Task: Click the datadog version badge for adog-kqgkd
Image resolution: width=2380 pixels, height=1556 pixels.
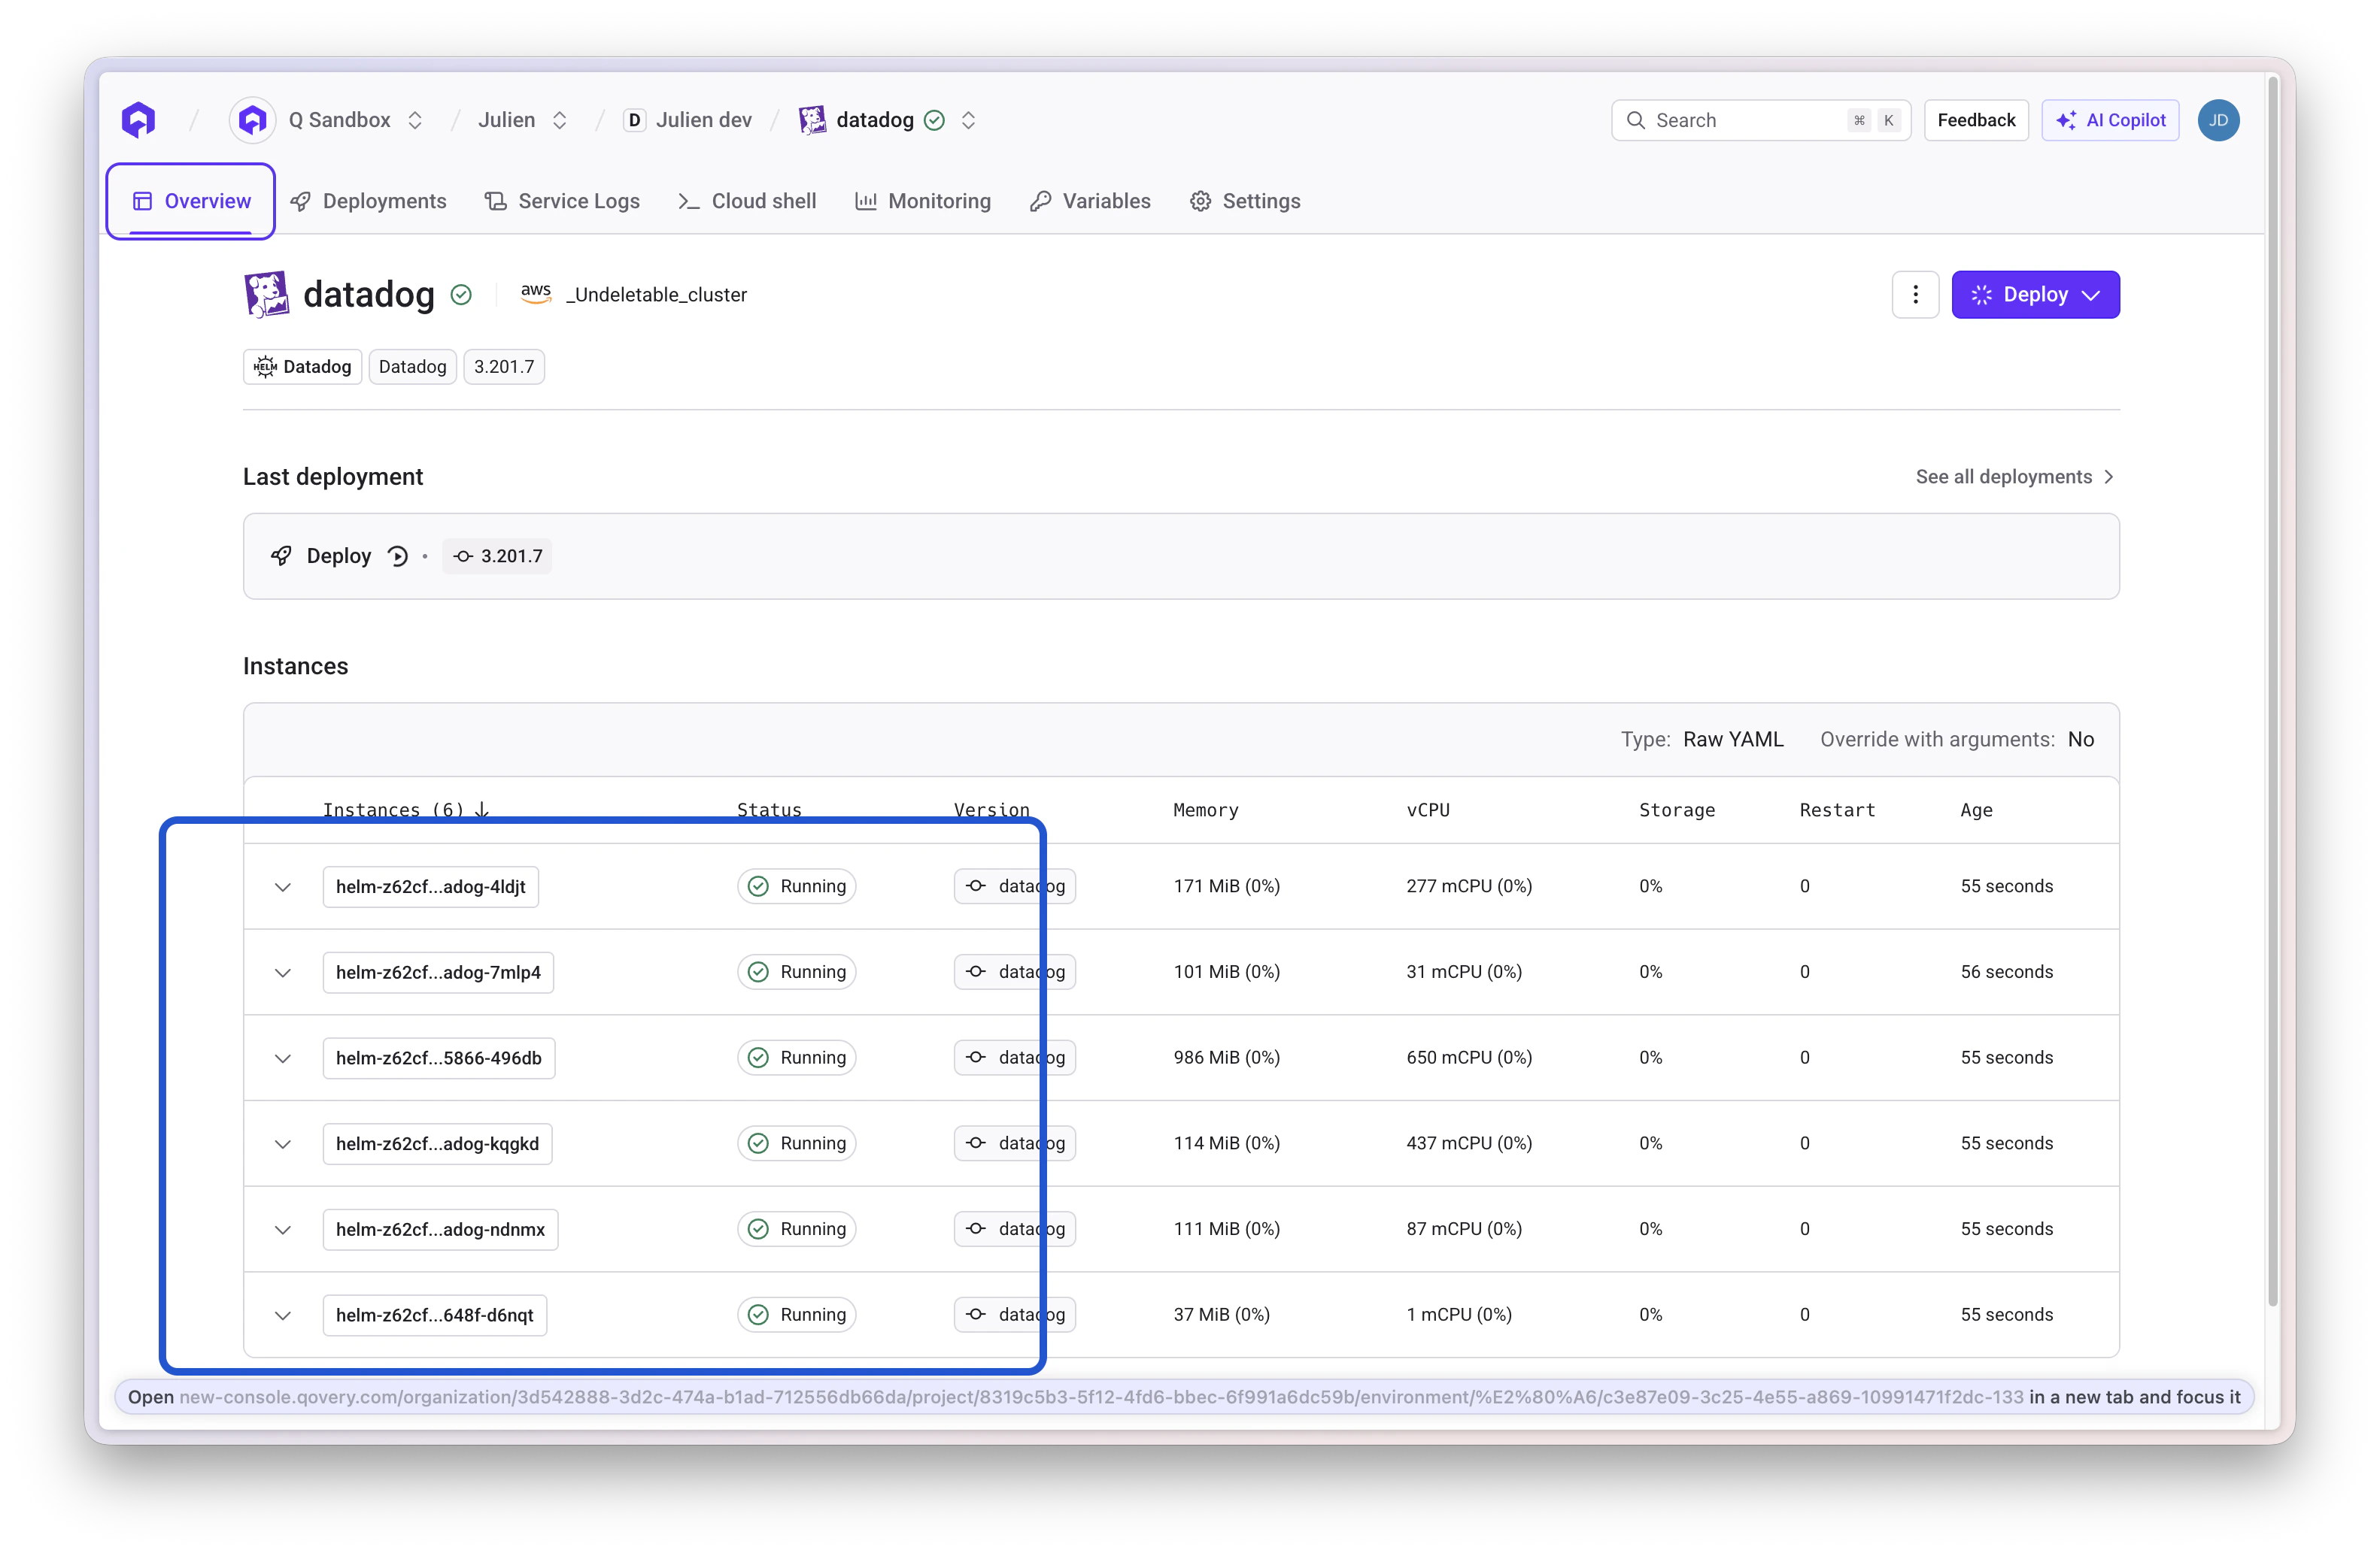Action: 1015,1144
